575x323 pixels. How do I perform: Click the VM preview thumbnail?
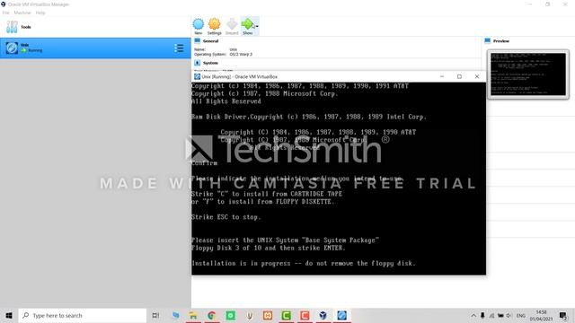point(528,74)
